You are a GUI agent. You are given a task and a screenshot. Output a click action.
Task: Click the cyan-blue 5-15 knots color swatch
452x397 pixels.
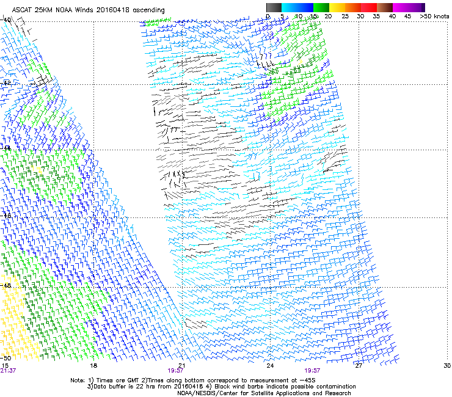point(297,7)
